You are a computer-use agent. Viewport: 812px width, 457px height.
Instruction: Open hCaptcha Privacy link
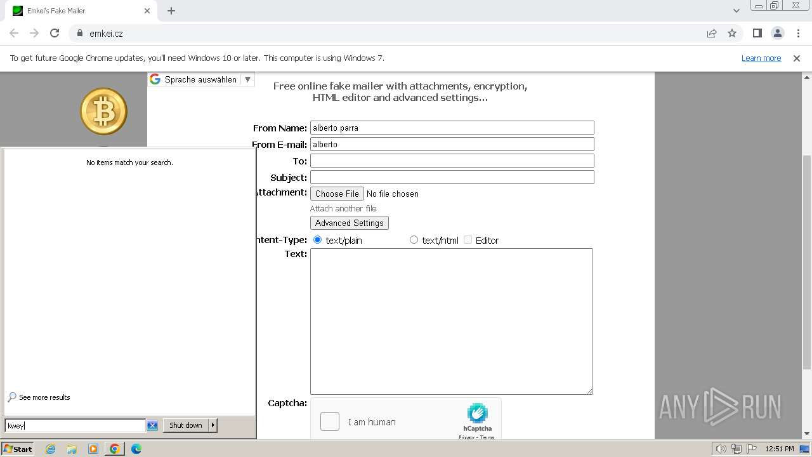pos(467,437)
